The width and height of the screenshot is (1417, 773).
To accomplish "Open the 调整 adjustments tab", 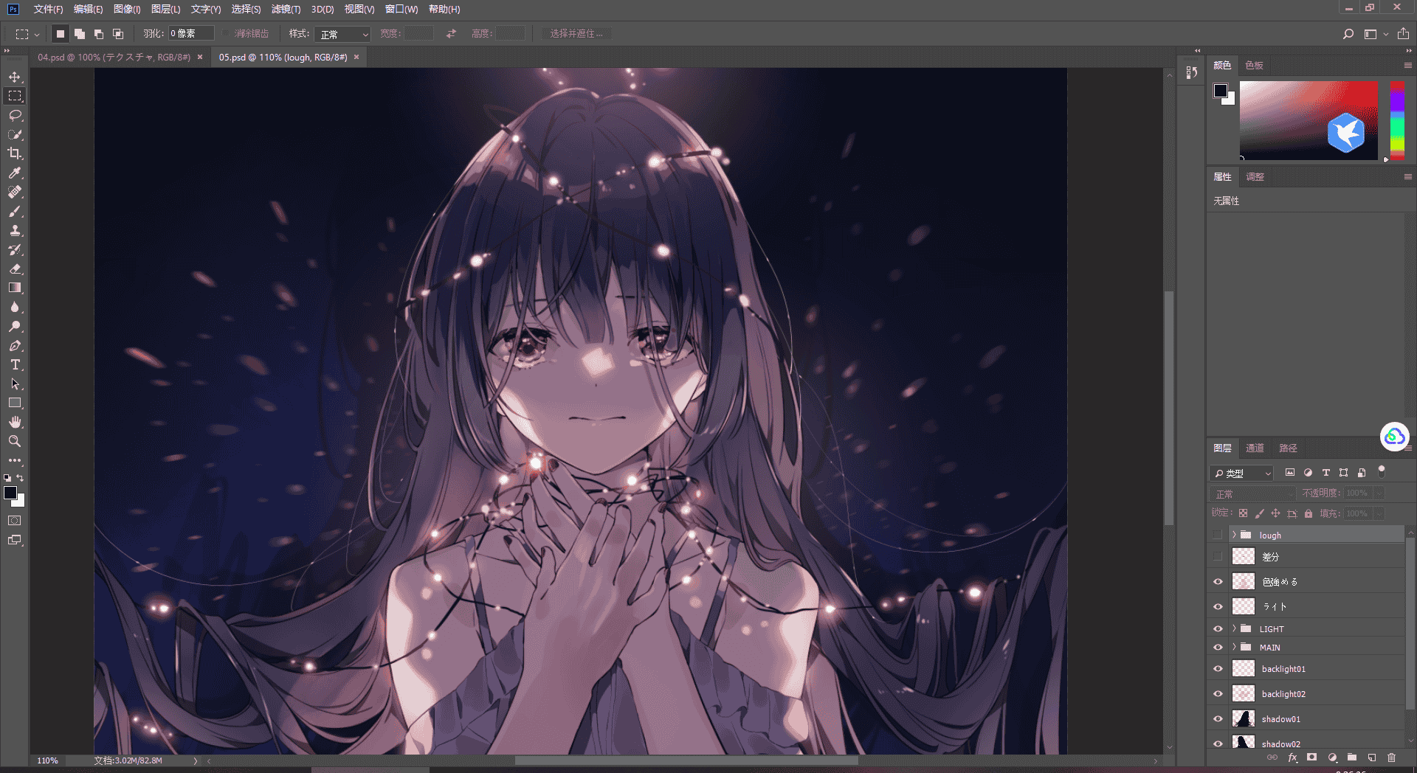I will [1255, 177].
